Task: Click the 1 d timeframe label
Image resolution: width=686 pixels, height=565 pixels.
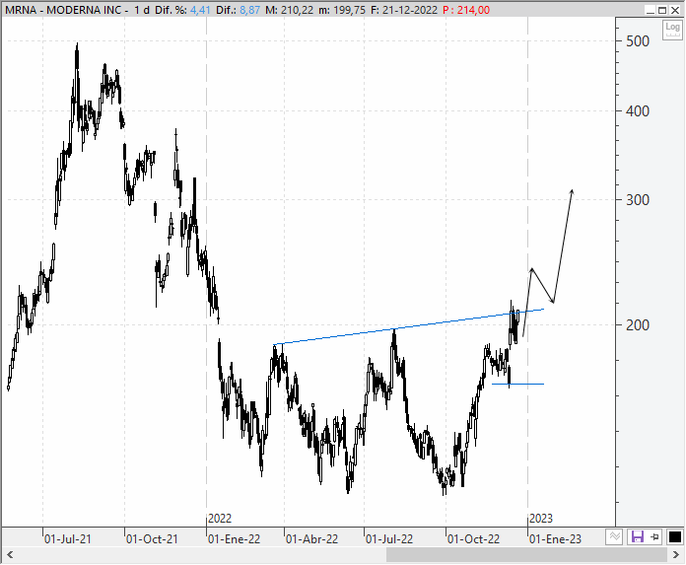Action: pyautogui.click(x=142, y=10)
